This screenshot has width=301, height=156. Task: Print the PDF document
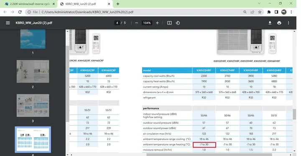pos(279,23)
